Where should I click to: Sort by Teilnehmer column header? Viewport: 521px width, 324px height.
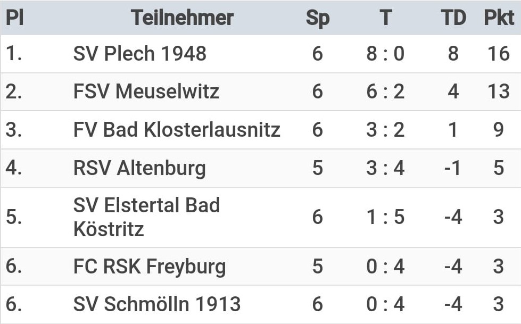(x=182, y=18)
